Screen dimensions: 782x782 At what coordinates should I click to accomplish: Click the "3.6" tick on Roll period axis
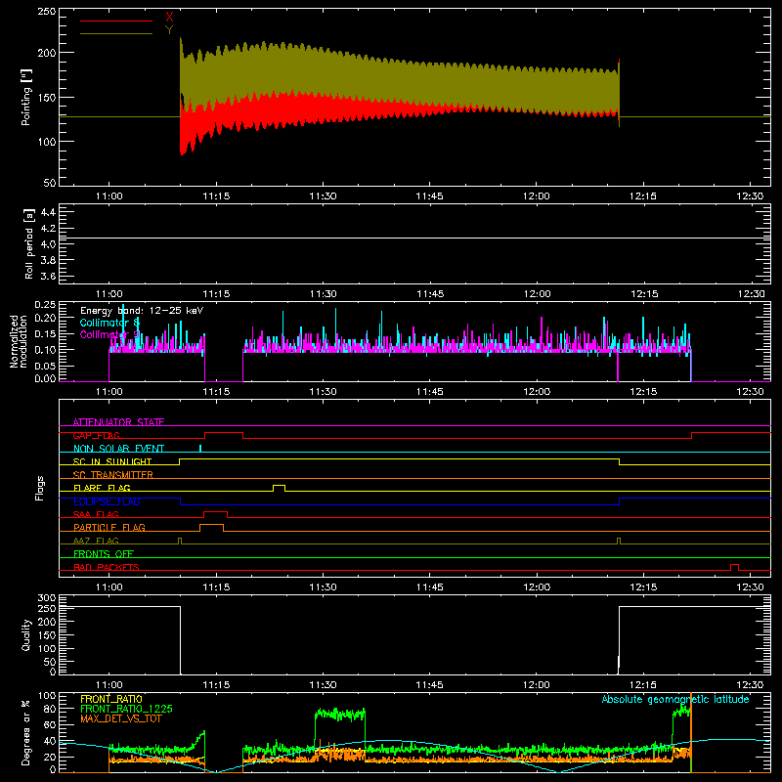click(48, 276)
